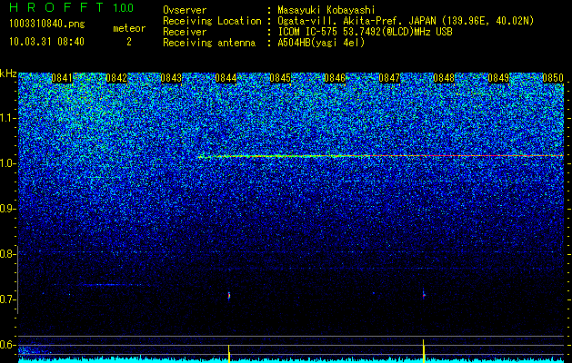The image size is (572, 363).
Task: Click the 0845 time marker
Action: (280, 78)
